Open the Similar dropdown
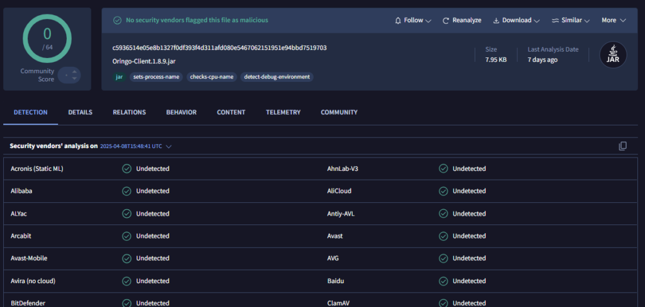Screen dimensions: 645x307 pos(570,20)
